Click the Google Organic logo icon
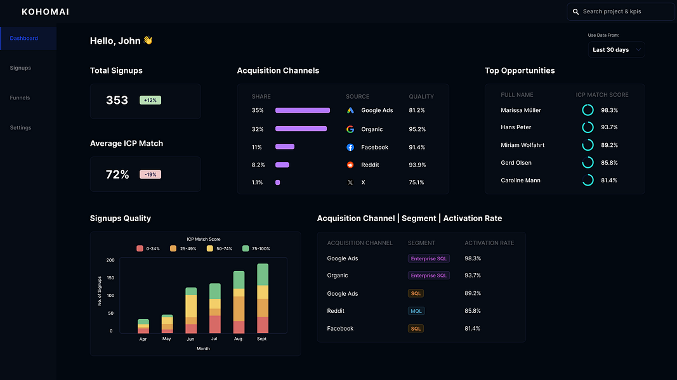Viewport: 677px width, 380px height. click(x=350, y=129)
